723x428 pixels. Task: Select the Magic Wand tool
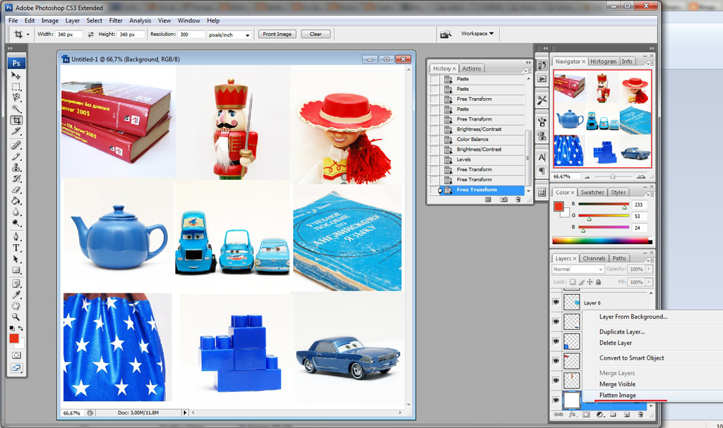pos(16,109)
